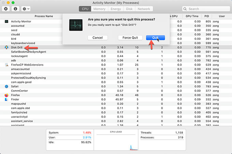Image resolution: width=232 pixels, height=154 pixels.
Task: Click the search magnifier icon
Action: [x=185, y=9]
